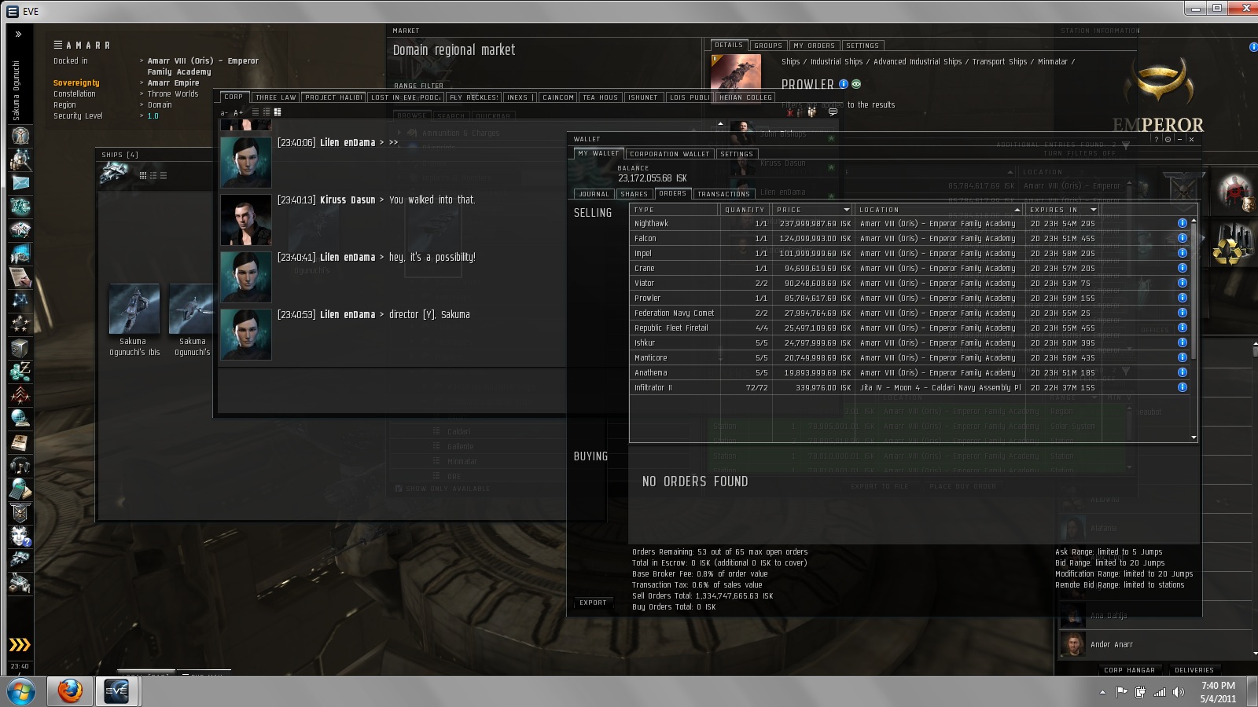
Task: Expand the Neocom with the top chevron
Action: point(19,34)
